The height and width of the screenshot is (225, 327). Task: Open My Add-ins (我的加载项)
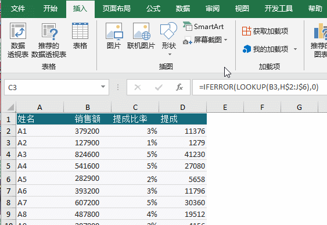point(265,49)
